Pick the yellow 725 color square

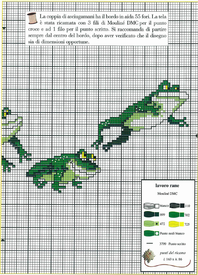tap(181, 224)
